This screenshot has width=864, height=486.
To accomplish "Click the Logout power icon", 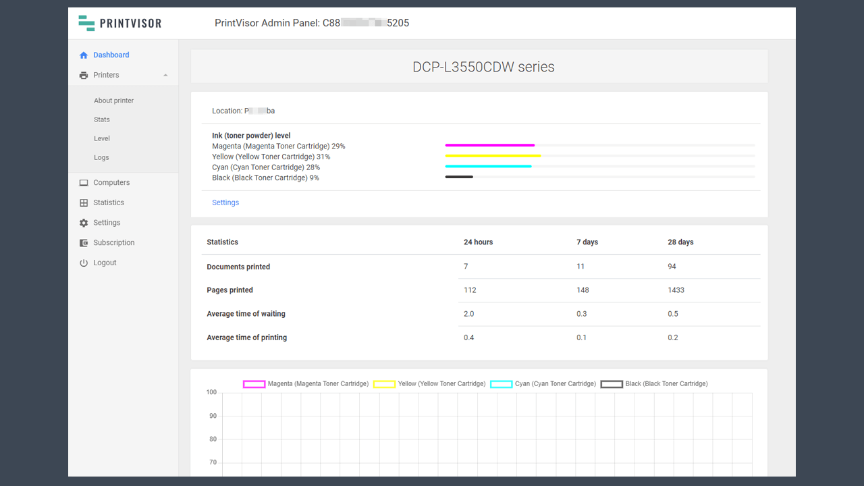I will pyautogui.click(x=84, y=263).
